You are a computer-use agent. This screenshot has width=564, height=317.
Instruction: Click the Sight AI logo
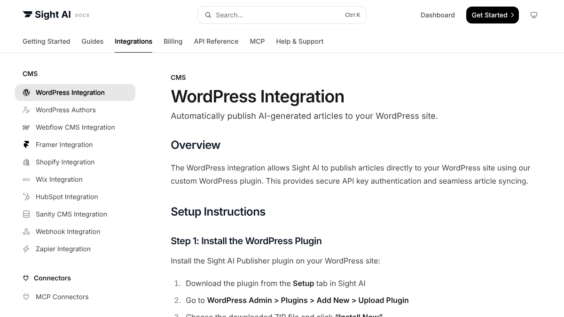coord(47,15)
